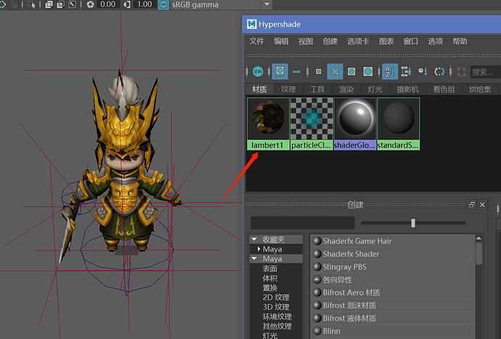
Task: Create a Shaderfx Shader node
Action: click(x=393, y=254)
